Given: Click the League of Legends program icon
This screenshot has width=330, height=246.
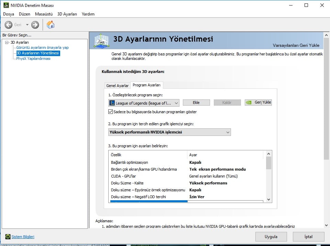Looking at the screenshot, I should (x=112, y=103).
